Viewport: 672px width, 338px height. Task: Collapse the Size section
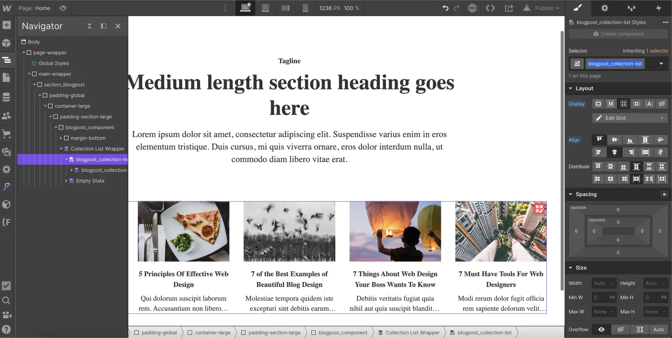pyautogui.click(x=570, y=268)
